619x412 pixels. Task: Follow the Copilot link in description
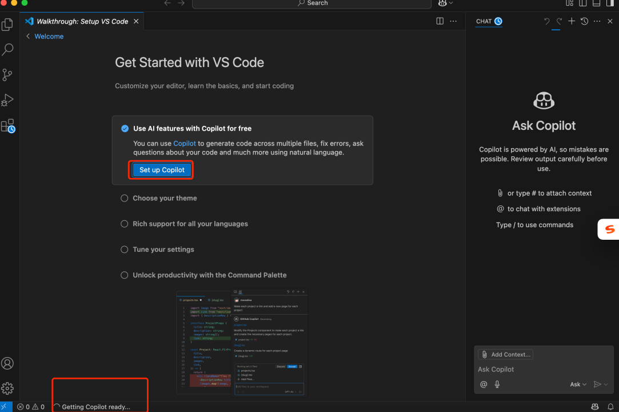point(185,144)
